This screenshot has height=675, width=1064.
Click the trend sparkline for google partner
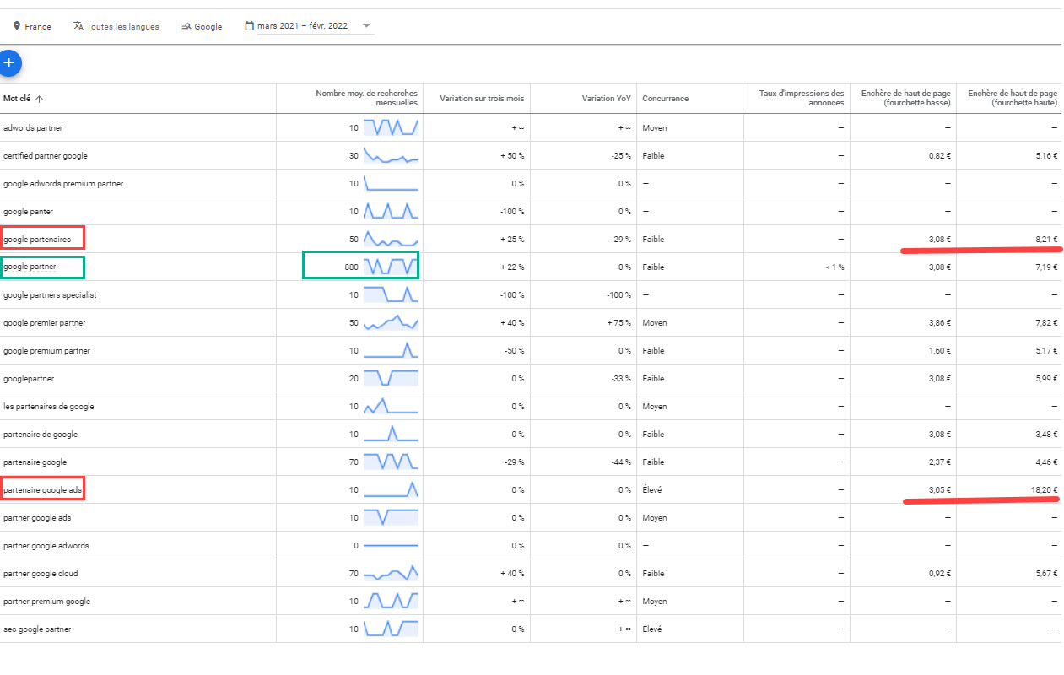[391, 267]
